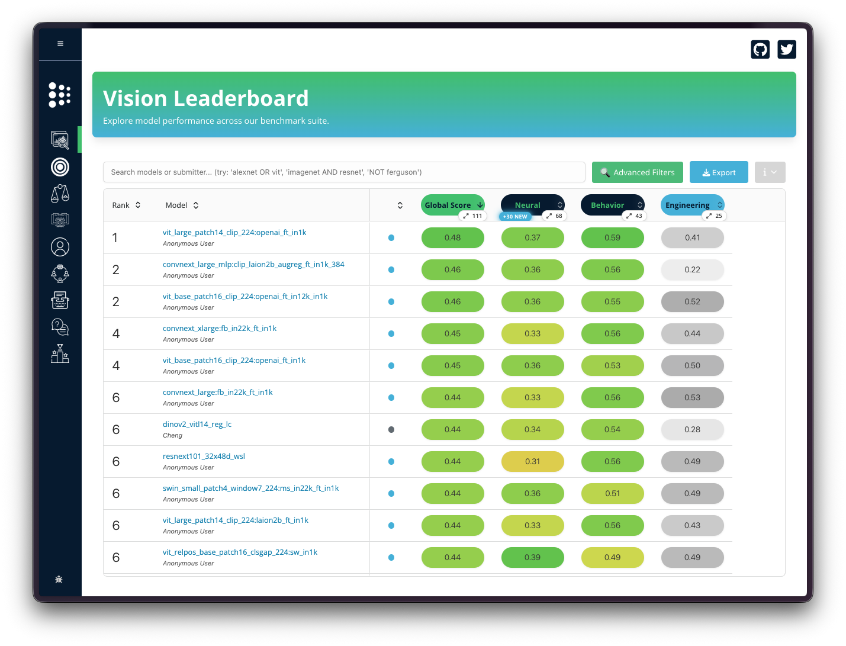This screenshot has height=646, width=846.
Task: Click the status dot for vit_relpos_base_patch16_clsgap_224:sw_in1k
Action: (x=391, y=557)
